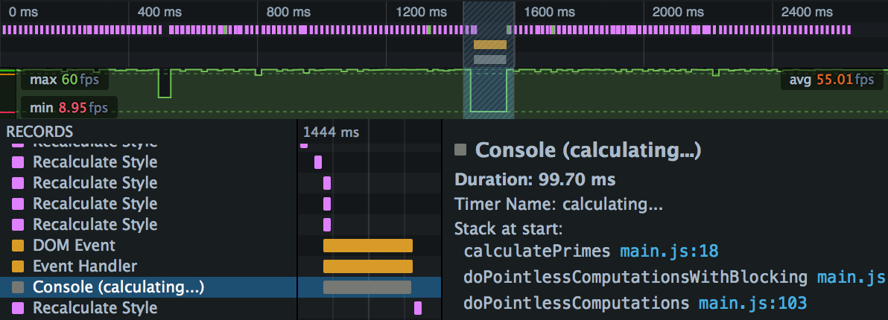Click the purple bar of the bottom Recalculate Style

[418, 308]
